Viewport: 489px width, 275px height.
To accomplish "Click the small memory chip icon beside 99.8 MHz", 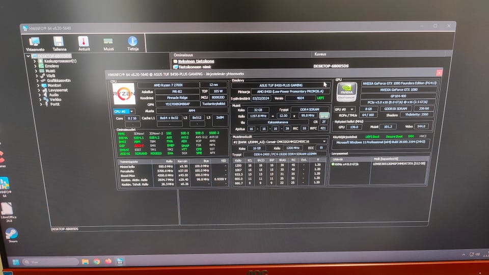I will [x=324, y=116].
